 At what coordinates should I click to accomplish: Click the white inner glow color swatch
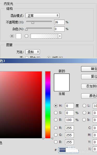tap(18, 36)
